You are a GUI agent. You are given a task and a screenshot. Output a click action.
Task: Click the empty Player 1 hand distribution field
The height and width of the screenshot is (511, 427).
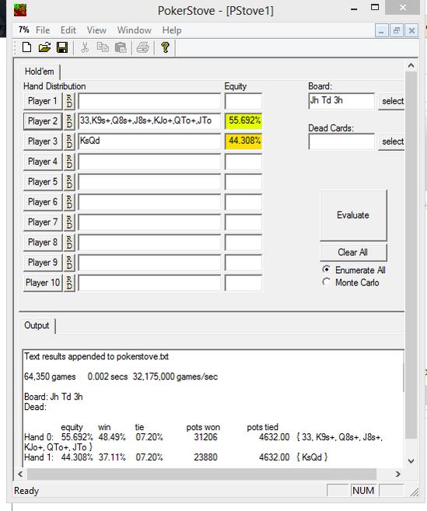(149, 101)
